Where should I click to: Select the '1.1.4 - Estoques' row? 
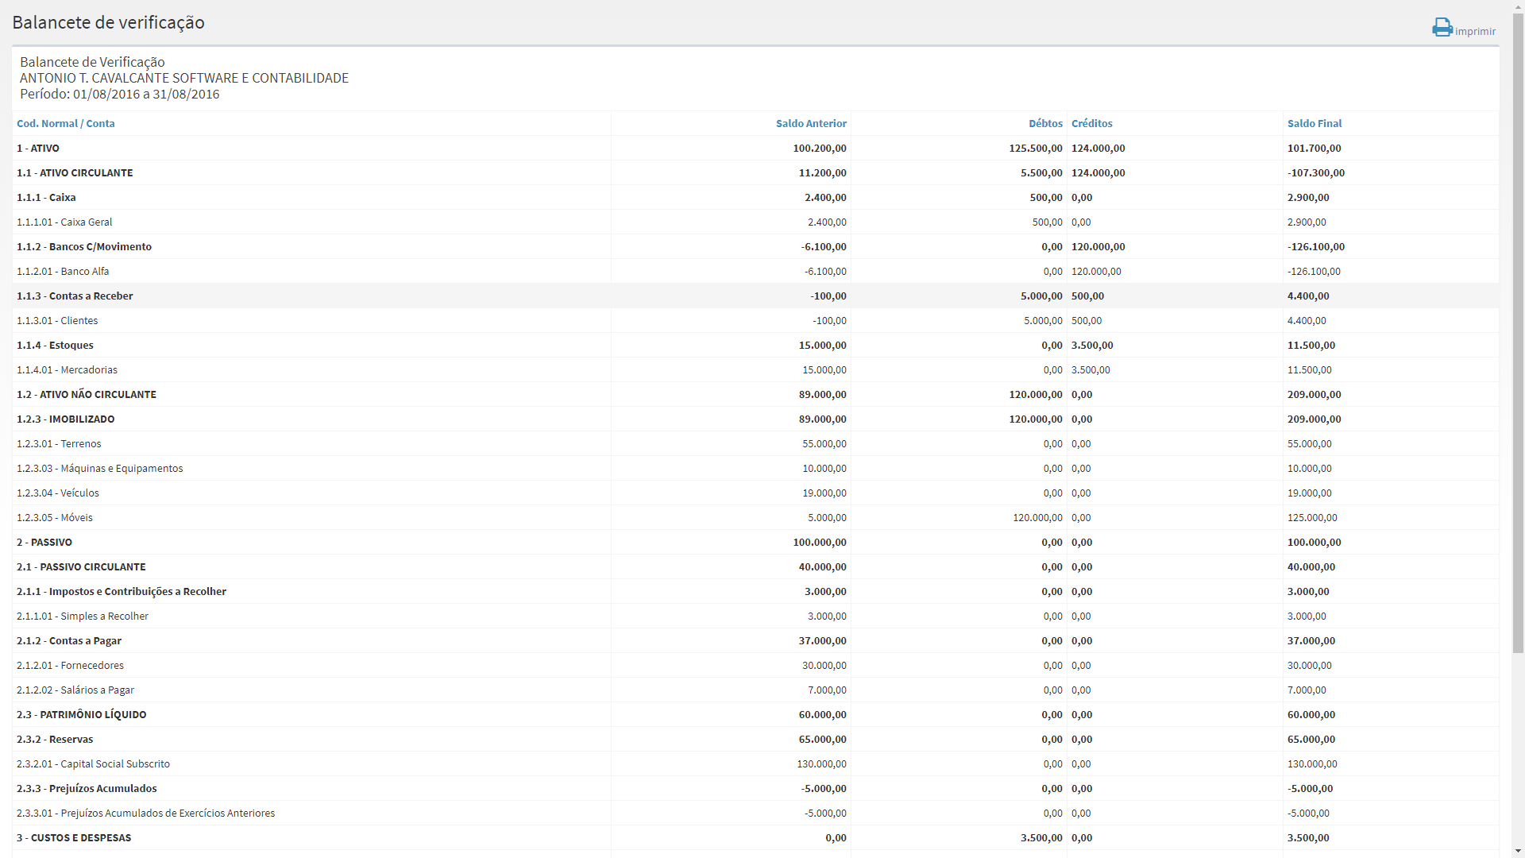pyautogui.click(x=755, y=345)
